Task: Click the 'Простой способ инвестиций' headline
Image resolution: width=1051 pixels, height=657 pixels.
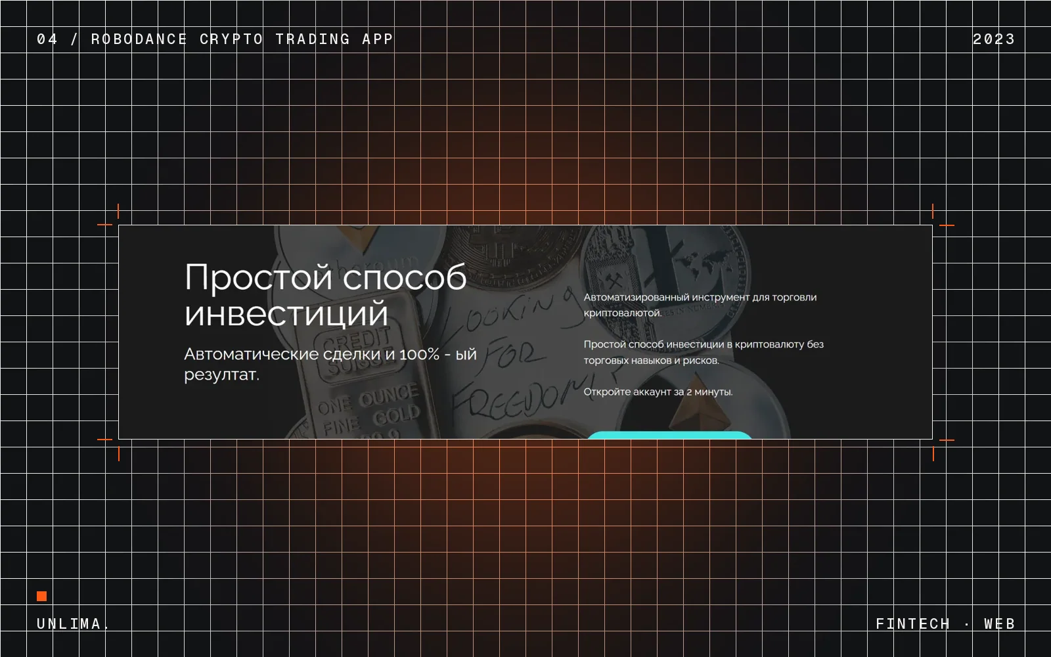Action: click(x=326, y=295)
